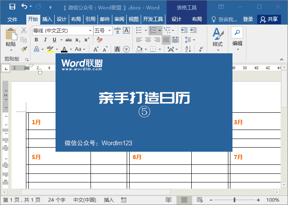Image resolution: width=288 pixels, height=205 pixels.
Task: Open the 视图 ribbon tab
Action: click(134, 19)
